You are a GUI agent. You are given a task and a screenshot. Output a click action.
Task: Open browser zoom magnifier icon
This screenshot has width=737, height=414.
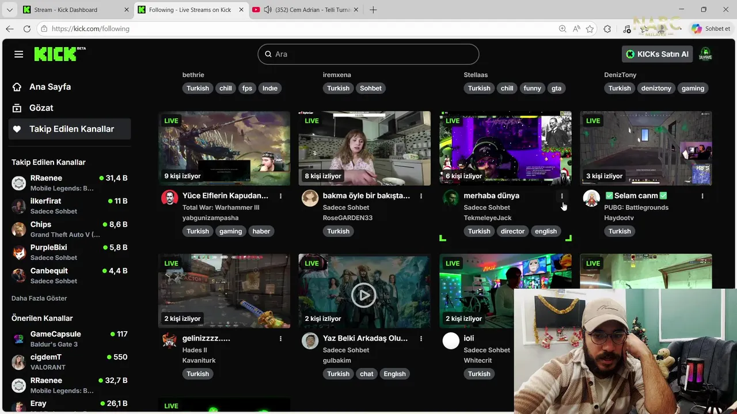[x=563, y=29]
